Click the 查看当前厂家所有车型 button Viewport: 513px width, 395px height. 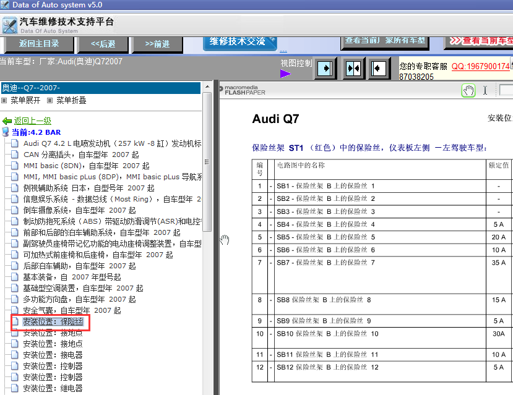(385, 43)
